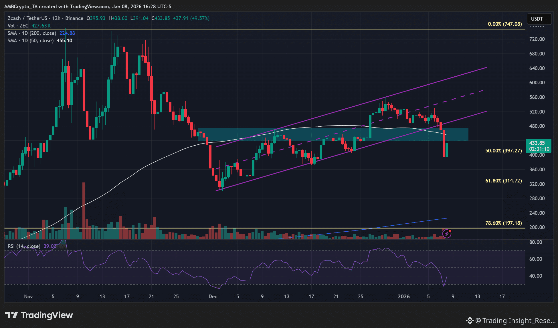Click the Dec label on the time axis
This screenshot has height=328, width=558.
(213, 297)
